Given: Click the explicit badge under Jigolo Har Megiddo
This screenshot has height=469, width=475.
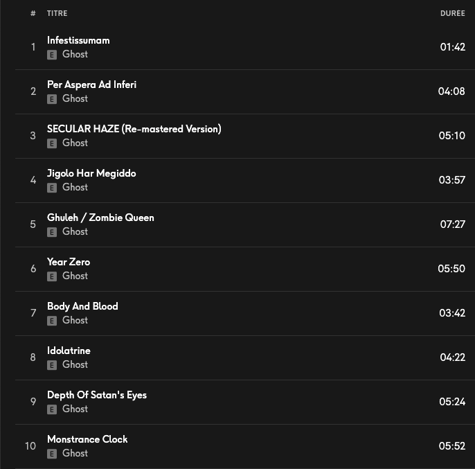Looking at the screenshot, I should coord(51,188).
